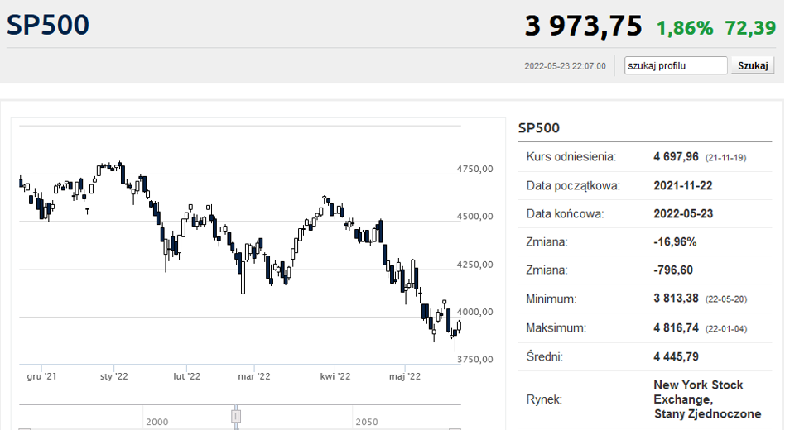The width and height of the screenshot is (785, 430).
Task: Click the 4750,00 y-axis label
Action: click(474, 169)
